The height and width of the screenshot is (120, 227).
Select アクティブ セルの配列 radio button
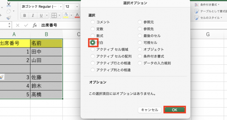93,56
